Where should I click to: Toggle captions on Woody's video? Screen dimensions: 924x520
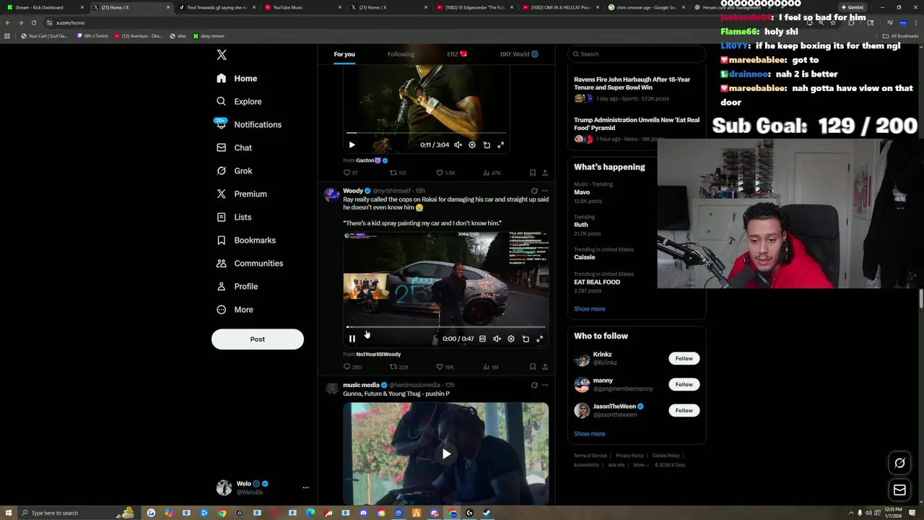click(x=482, y=339)
